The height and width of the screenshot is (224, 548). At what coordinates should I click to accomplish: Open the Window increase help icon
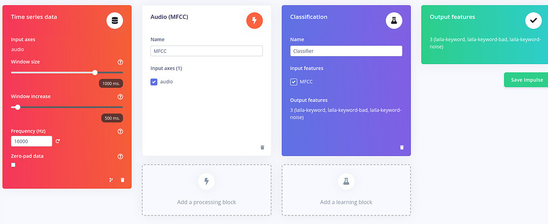coord(120,97)
